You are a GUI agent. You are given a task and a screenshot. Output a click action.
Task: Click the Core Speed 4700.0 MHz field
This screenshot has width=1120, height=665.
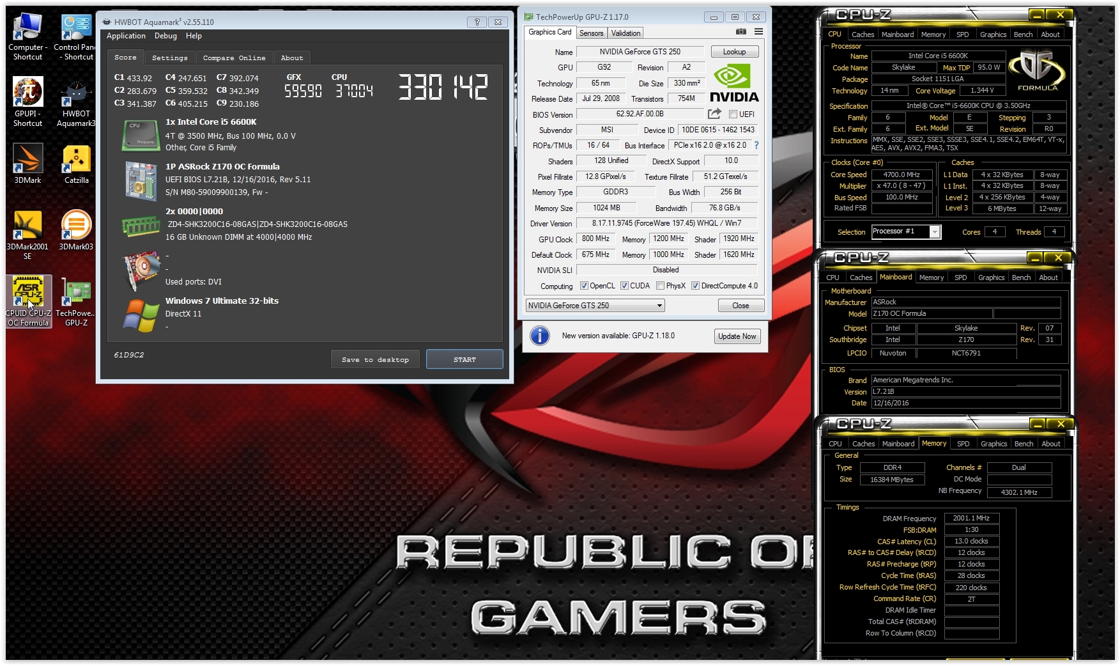pos(901,175)
